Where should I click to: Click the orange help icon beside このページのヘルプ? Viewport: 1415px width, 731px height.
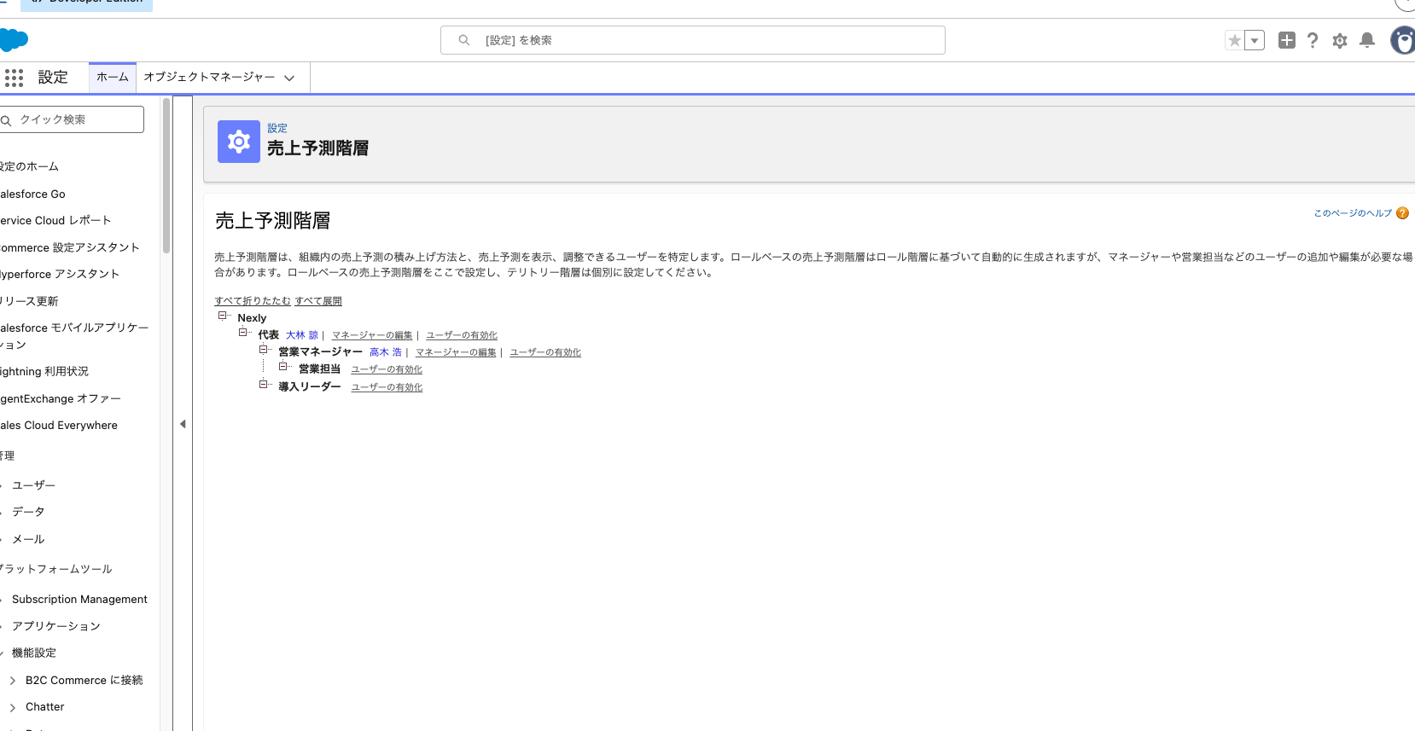[1402, 213]
